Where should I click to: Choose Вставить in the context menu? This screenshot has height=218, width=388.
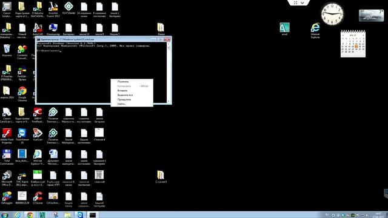[x=132, y=90]
